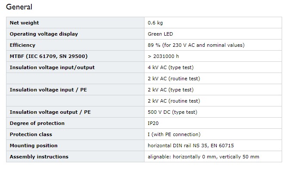Select the MTBF (IEC 61709, SN 29500) label
Image resolution: width=289 pixels, height=170 pixels.
(x=49, y=56)
